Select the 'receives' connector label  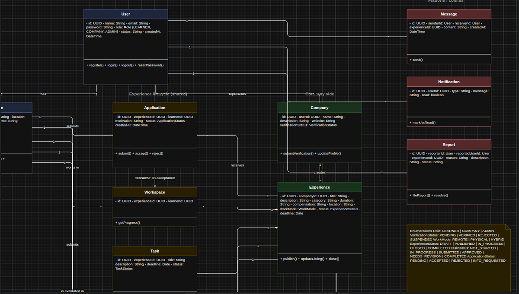(237, 165)
